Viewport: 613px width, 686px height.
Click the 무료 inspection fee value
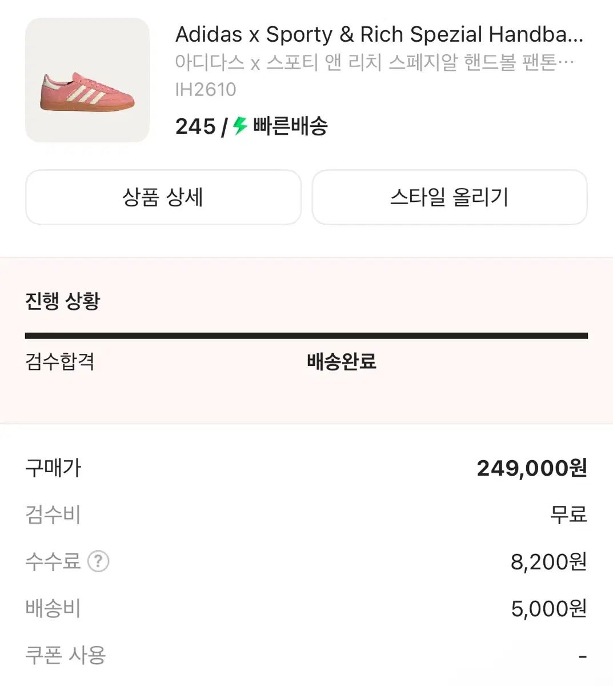click(568, 514)
